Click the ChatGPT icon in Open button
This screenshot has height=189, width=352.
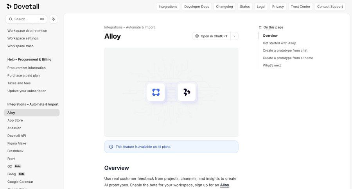(x=197, y=36)
